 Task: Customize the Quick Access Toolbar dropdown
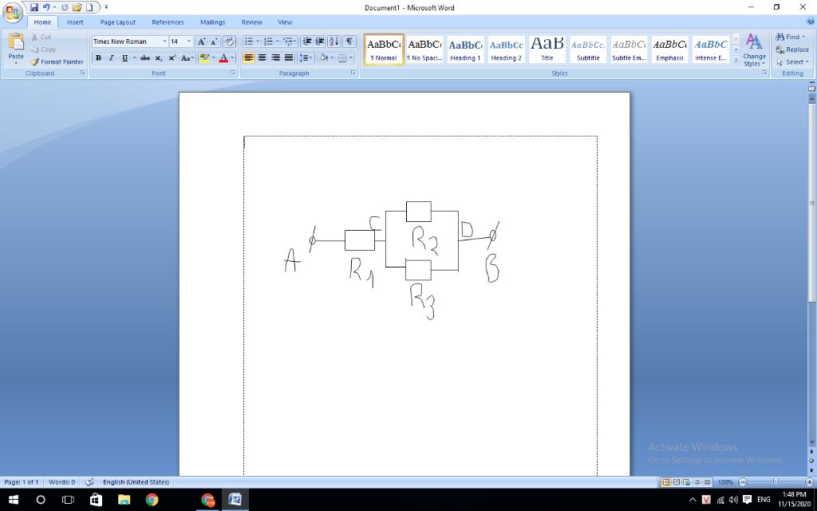(106, 7)
